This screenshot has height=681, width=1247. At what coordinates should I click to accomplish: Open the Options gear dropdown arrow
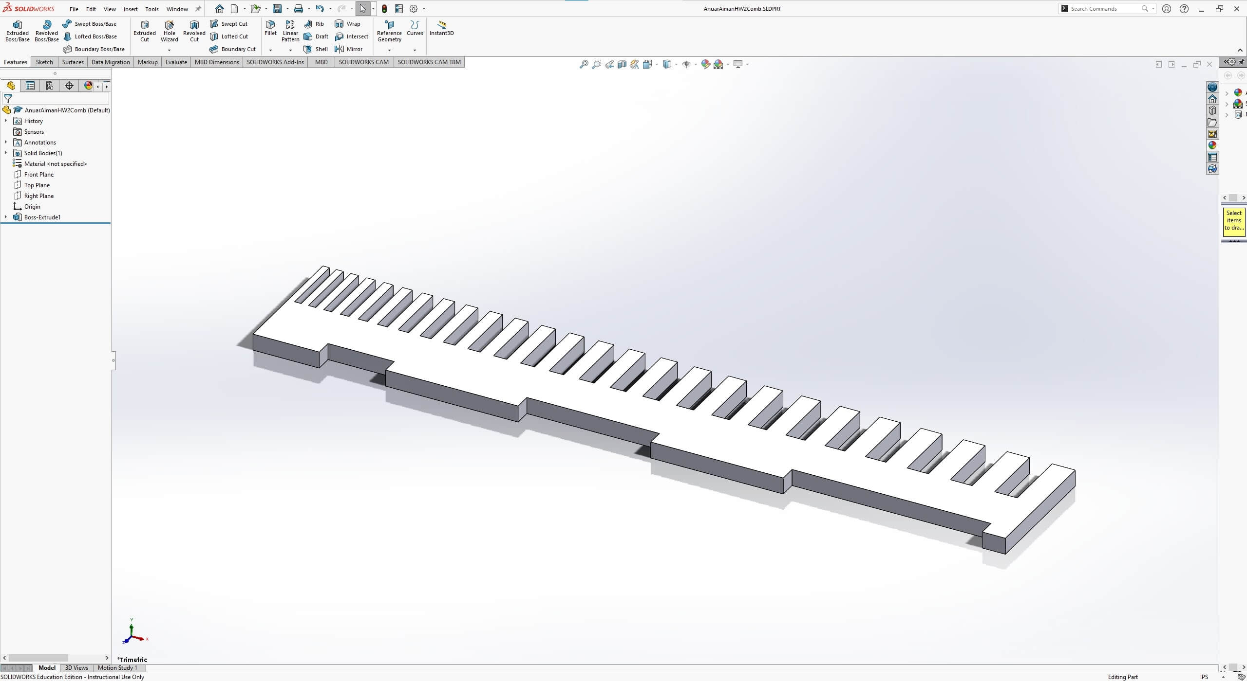(x=424, y=9)
